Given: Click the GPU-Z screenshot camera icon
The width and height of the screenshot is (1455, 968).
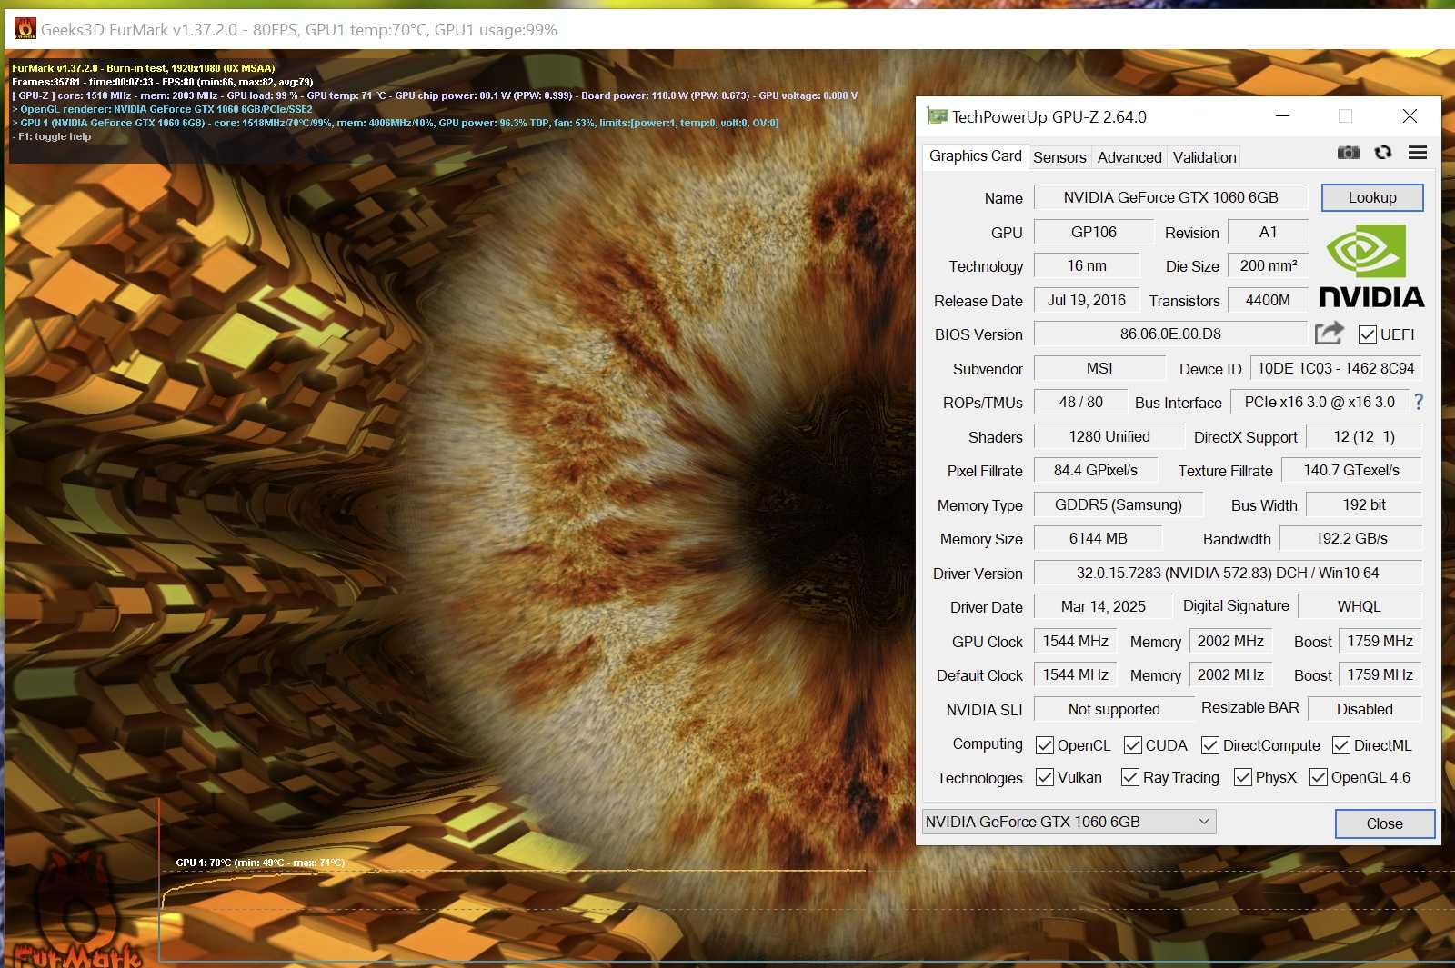Looking at the screenshot, I should pos(1348,153).
